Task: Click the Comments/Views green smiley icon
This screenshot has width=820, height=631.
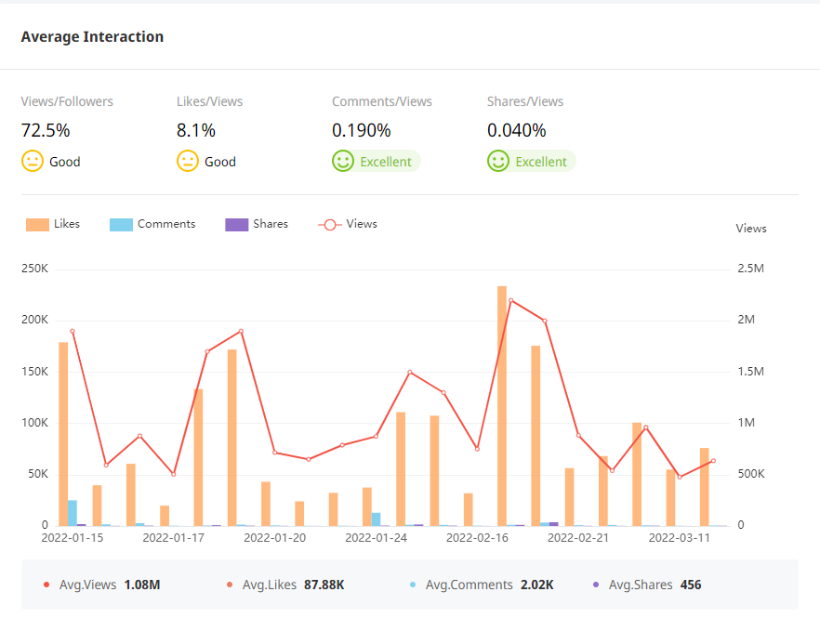Action: point(343,161)
